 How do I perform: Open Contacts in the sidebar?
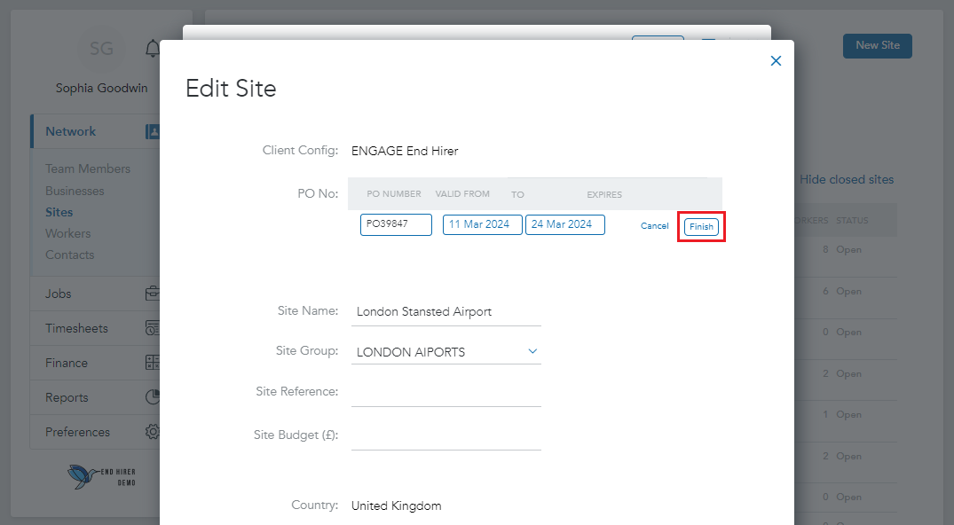tap(69, 255)
